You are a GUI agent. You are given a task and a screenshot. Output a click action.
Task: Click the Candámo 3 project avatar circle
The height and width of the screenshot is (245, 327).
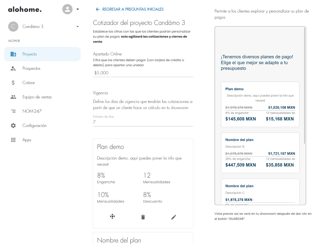pyautogui.click(x=13, y=27)
